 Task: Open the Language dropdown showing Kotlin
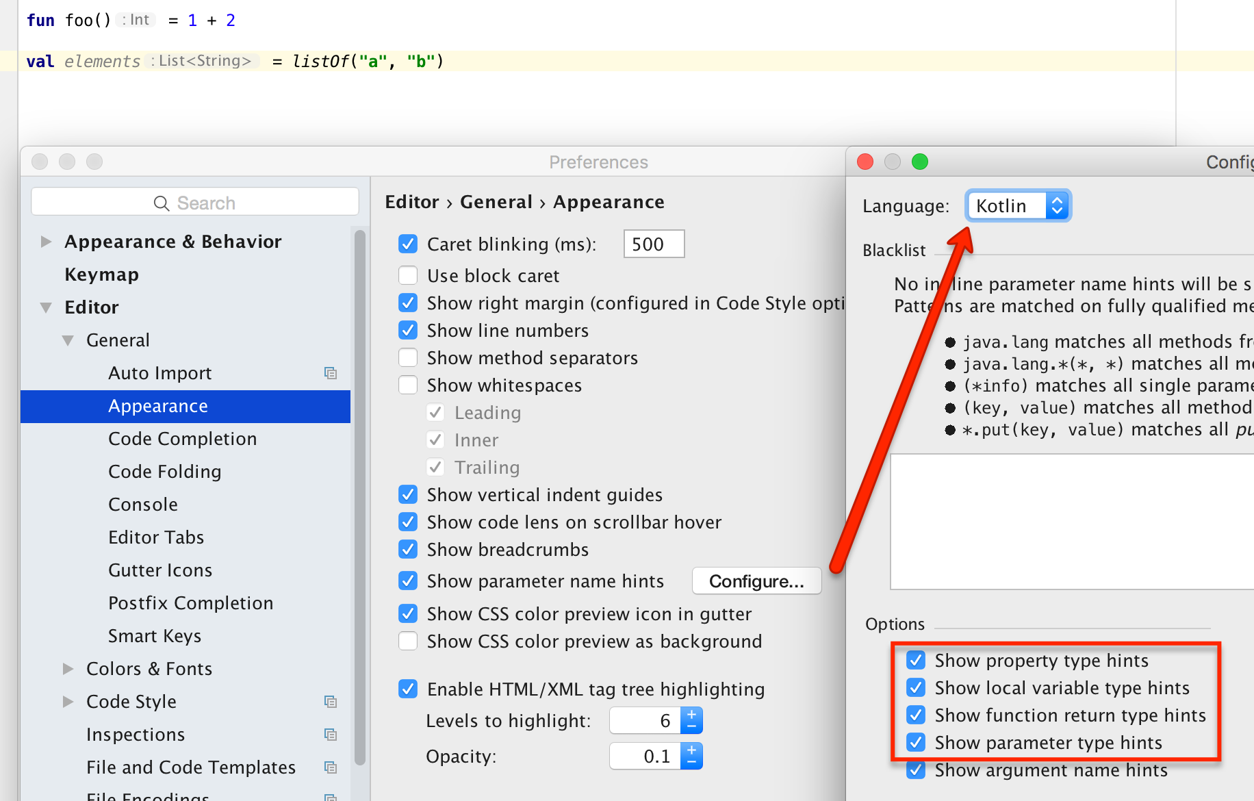pyautogui.click(x=1019, y=205)
